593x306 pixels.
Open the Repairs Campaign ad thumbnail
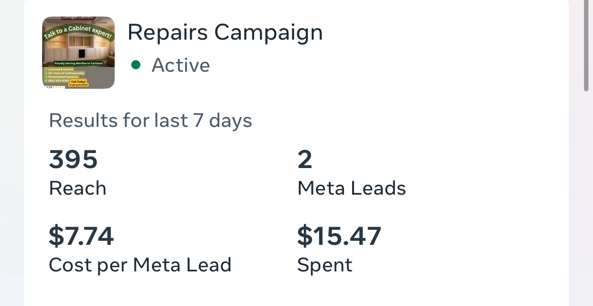[x=78, y=53]
